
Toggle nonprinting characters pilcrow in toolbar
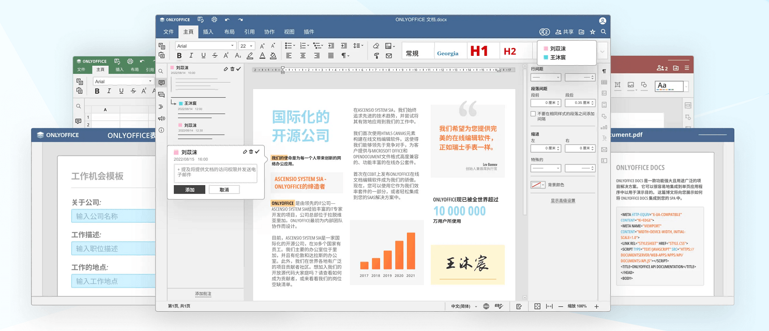tap(345, 56)
